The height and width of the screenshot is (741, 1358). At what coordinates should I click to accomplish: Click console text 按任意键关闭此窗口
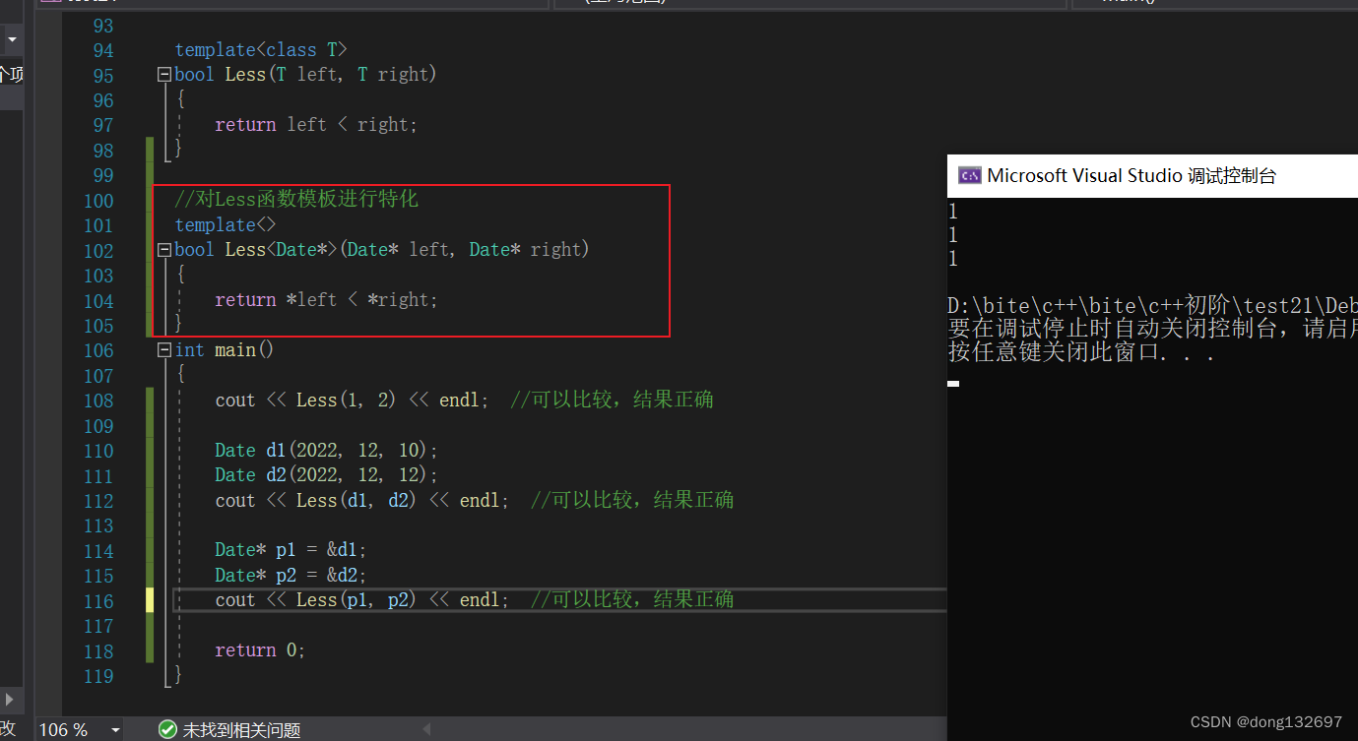coord(1080,353)
